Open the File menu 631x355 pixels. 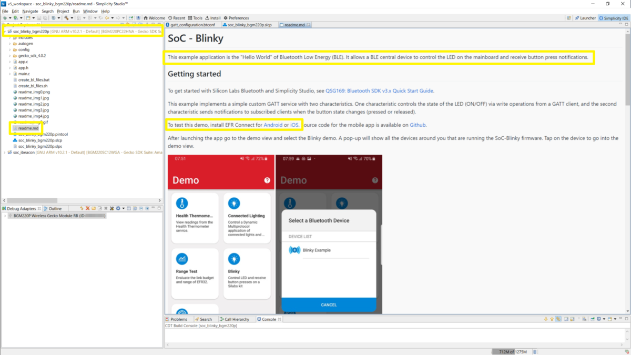coord(5,11)
